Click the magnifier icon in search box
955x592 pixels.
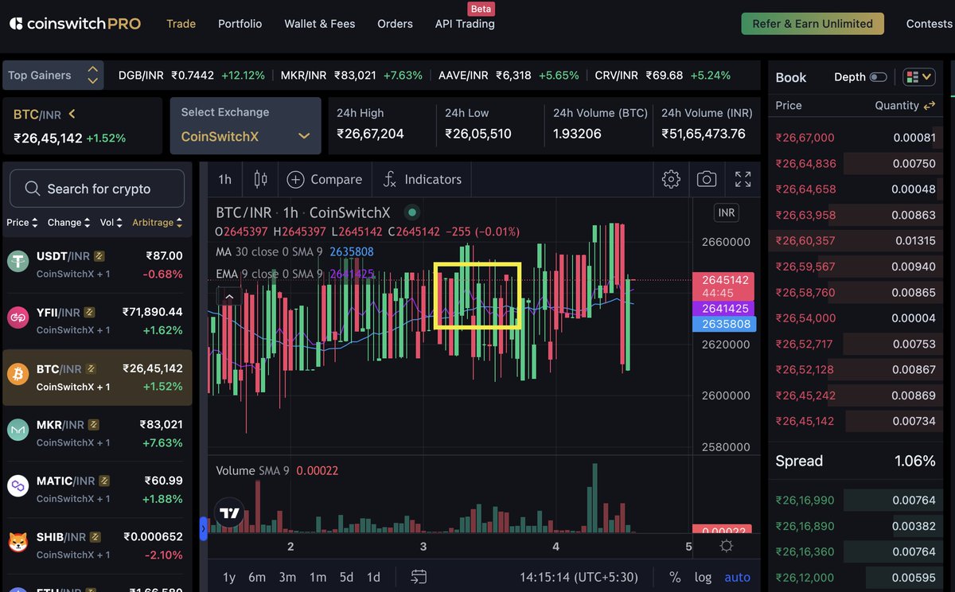(33, 189)
